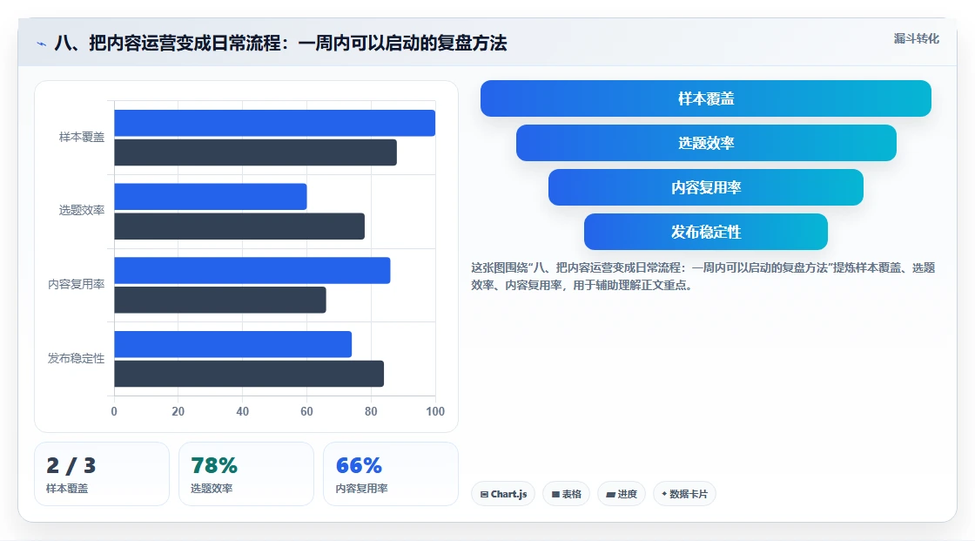The height and width of the screenshot is (541, 975).
Task: Click the 样本覆盖 funnel stage
Action: (706, 98)
